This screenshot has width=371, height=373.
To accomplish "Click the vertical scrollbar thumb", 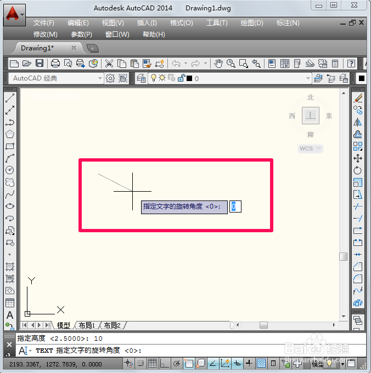I will pos(344,256).
